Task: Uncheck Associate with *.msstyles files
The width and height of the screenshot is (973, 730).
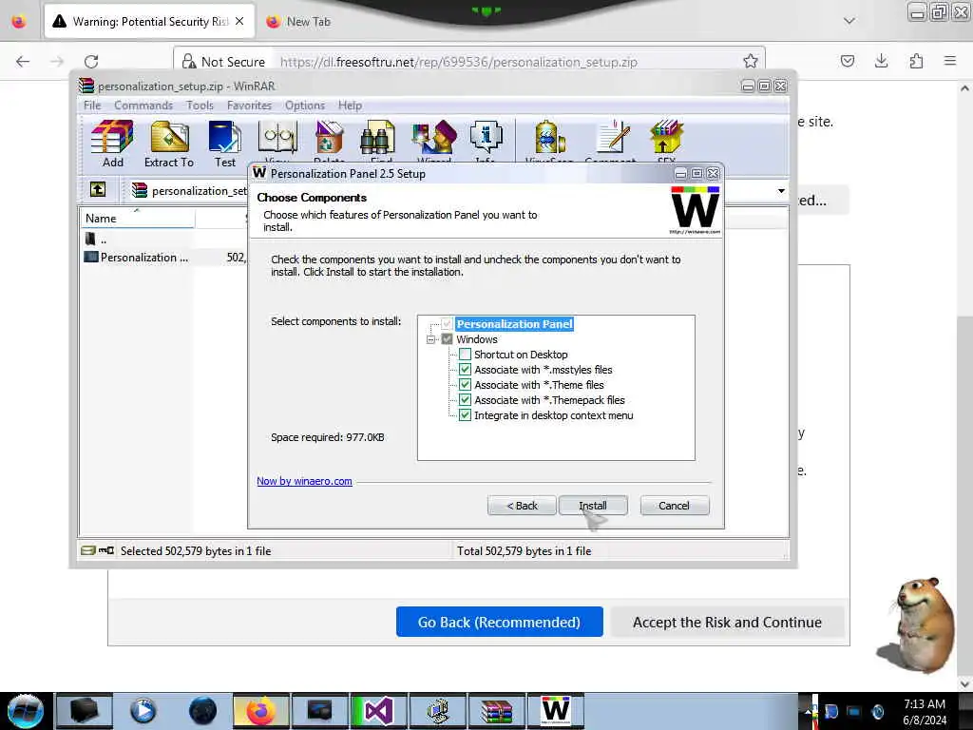Action: tap(465, 370)
